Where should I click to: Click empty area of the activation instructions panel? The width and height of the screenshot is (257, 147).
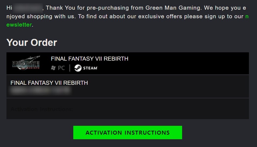point(161,109)
